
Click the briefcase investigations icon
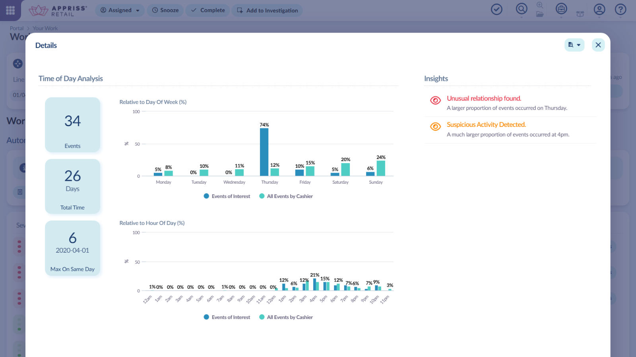[x=561, y=9]
